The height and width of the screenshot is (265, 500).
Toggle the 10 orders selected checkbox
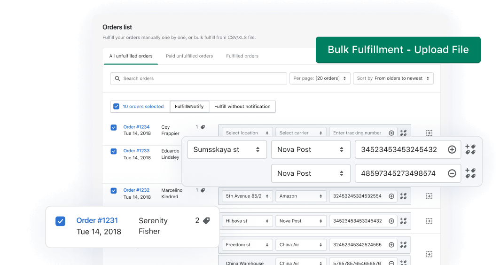[x=116, y=106]
